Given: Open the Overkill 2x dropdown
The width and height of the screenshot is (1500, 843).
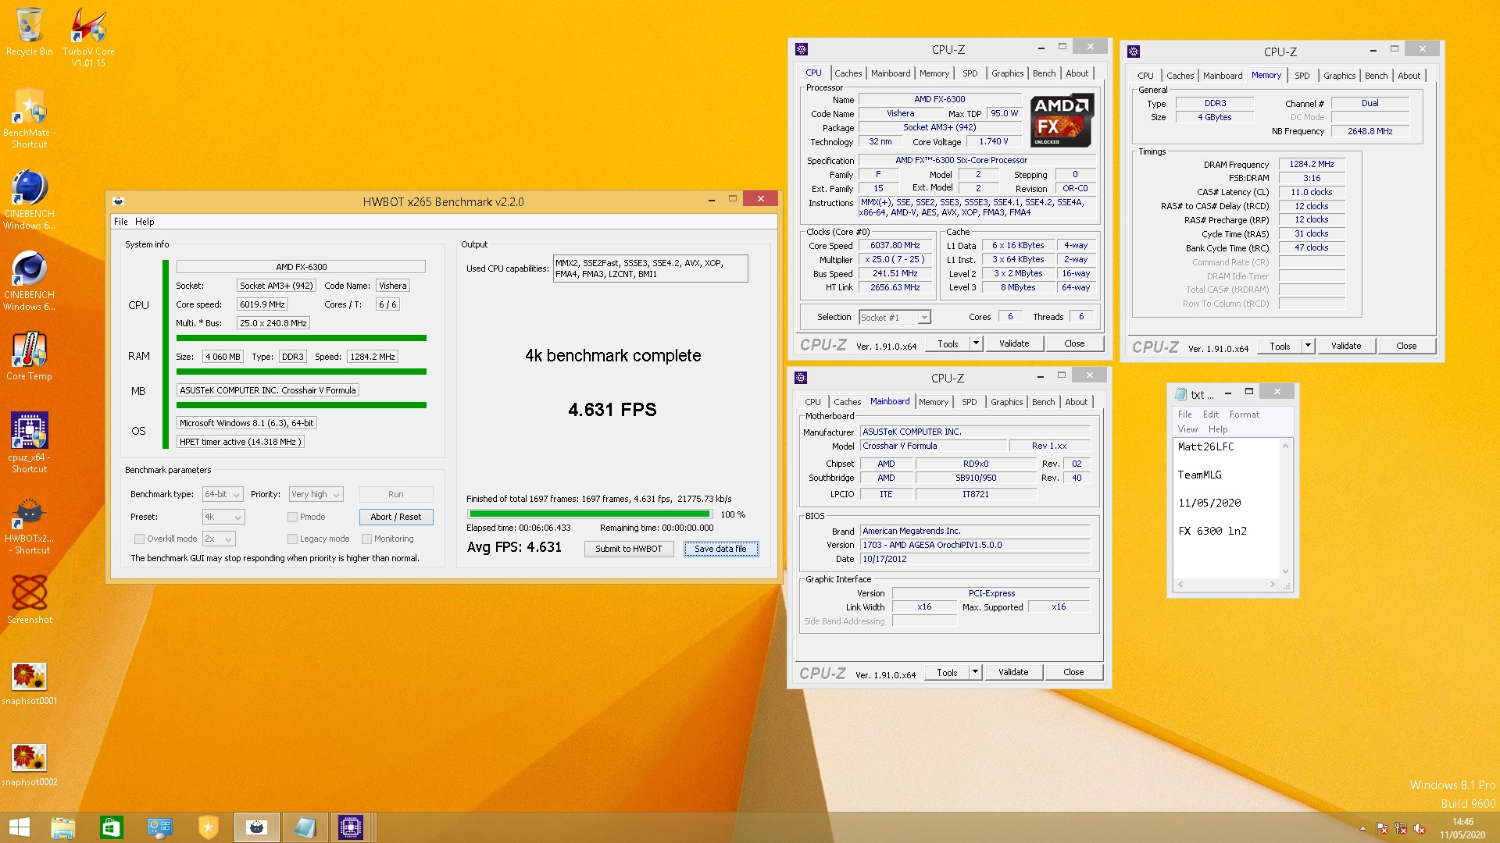Looking at the screenshot, I should [x=219, y=539].
